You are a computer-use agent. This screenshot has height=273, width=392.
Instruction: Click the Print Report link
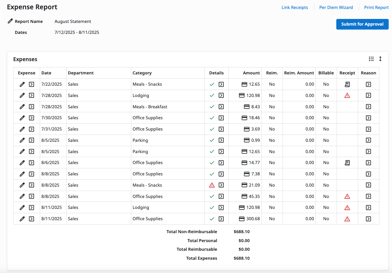[x=376, y=8]
